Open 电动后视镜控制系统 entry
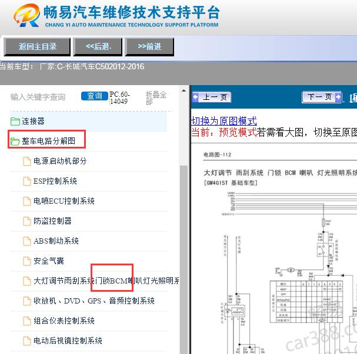The image size is (357, 354). (68, 341)
